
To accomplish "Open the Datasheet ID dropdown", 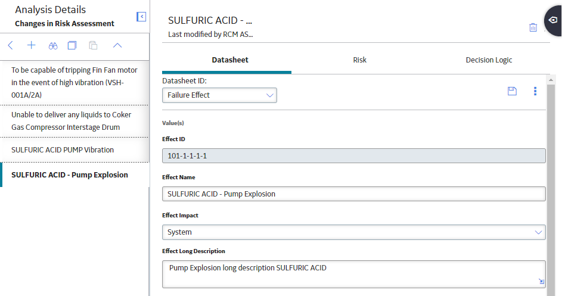I will coord(219,95).
